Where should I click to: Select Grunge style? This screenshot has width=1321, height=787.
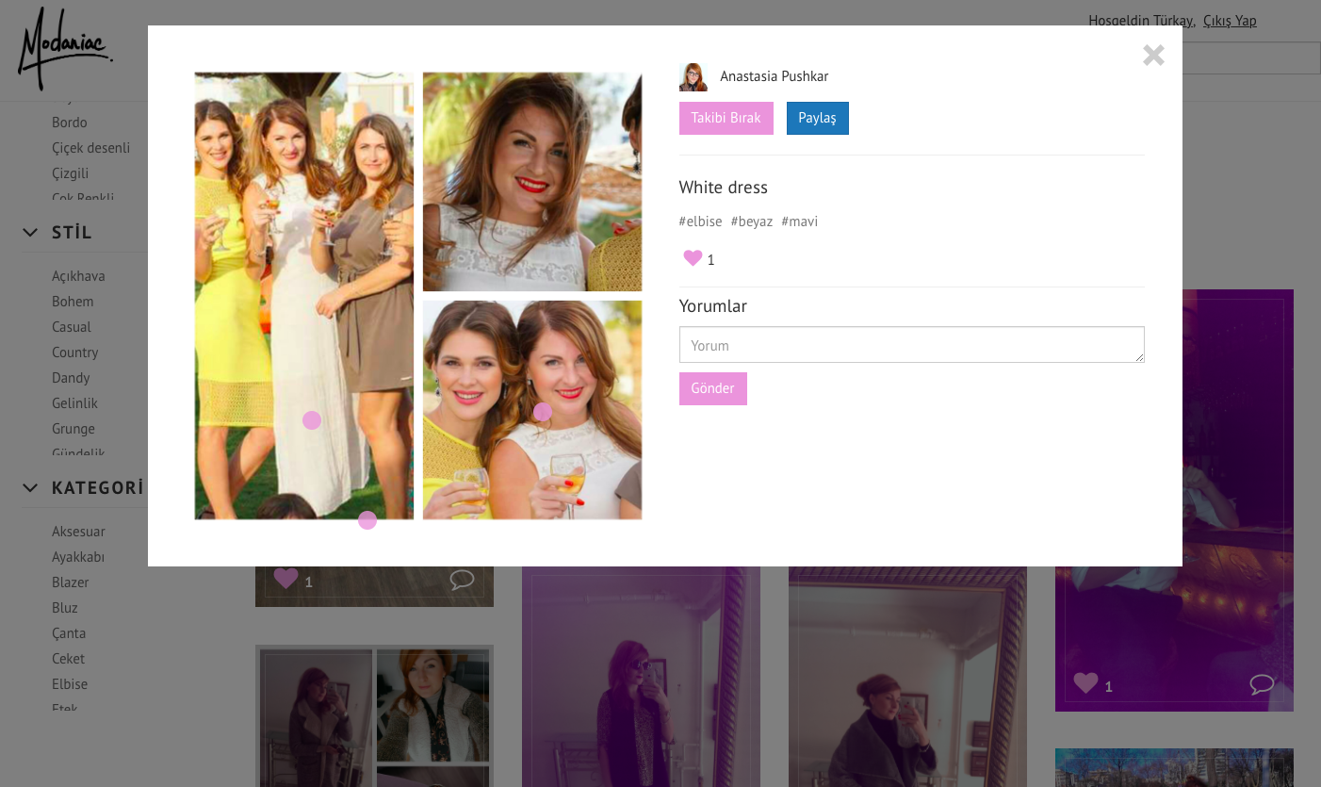[x=73, y=429]
